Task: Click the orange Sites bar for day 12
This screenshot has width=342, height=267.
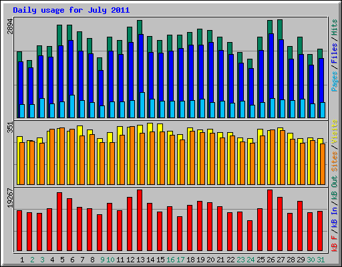Action: point(132,156)
